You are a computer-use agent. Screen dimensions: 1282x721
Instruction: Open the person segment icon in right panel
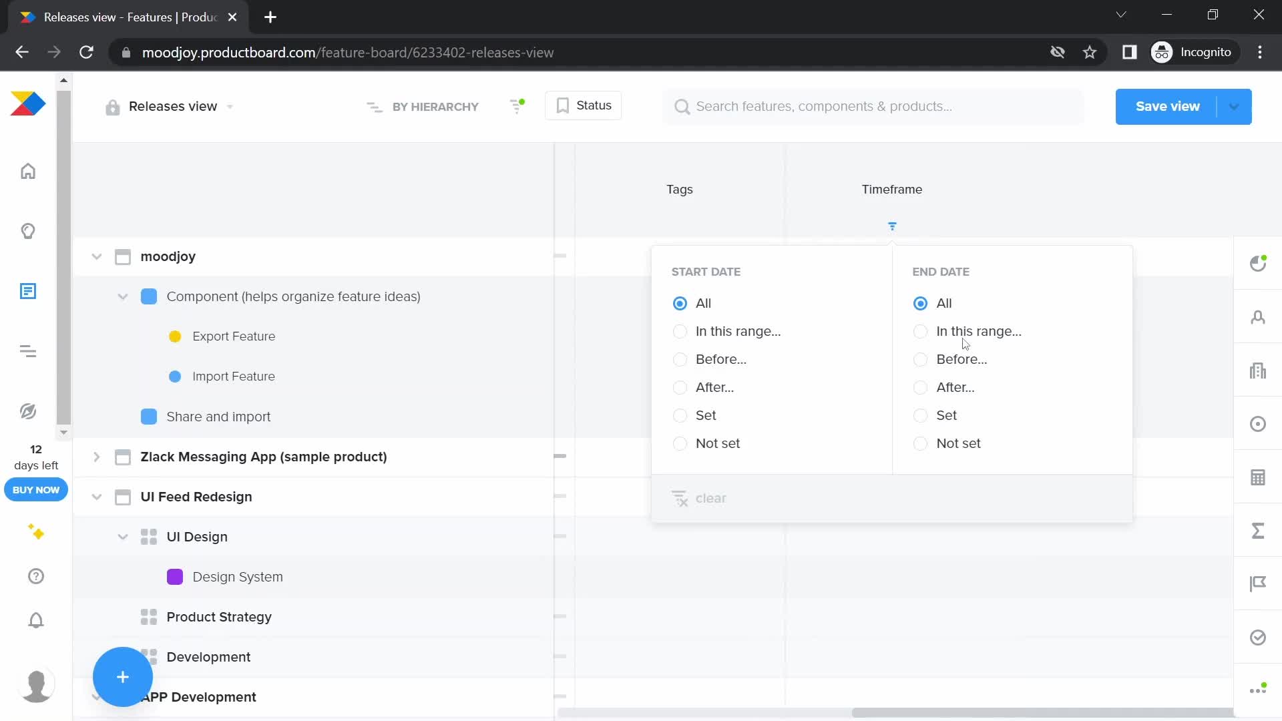tap(1258, 317)
